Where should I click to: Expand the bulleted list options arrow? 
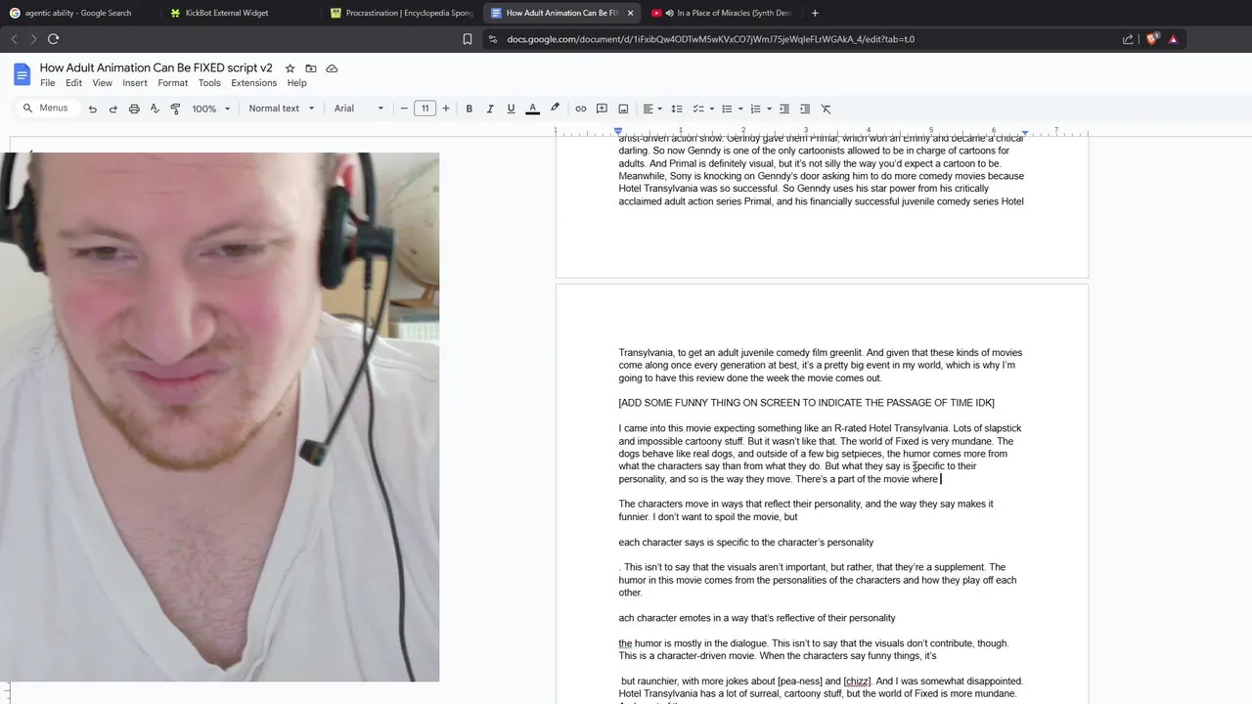point(740,109)
